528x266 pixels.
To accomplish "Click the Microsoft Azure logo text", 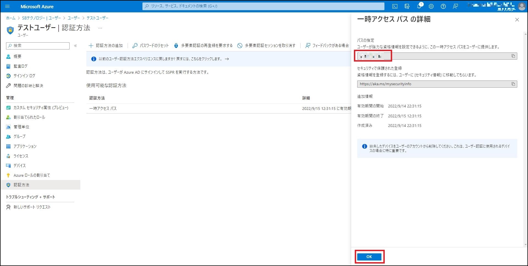I will click(37, 6).
